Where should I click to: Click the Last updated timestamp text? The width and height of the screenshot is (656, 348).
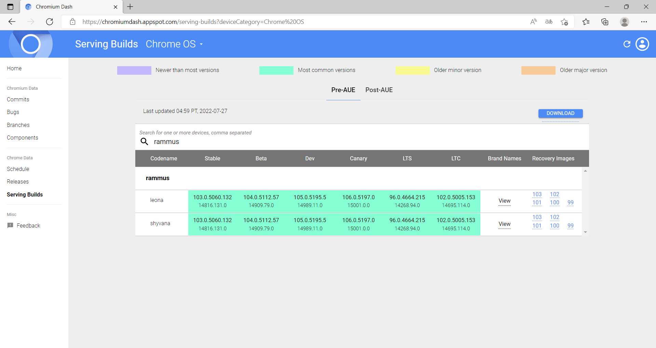185,111
